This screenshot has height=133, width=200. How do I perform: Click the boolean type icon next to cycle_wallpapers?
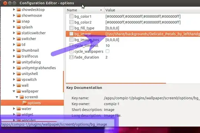[x=71, y=51]
